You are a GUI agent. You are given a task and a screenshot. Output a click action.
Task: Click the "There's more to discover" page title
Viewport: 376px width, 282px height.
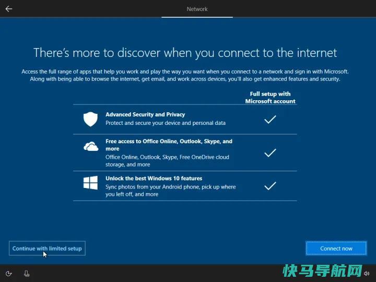pyautogui.click(x=185, y=53)
